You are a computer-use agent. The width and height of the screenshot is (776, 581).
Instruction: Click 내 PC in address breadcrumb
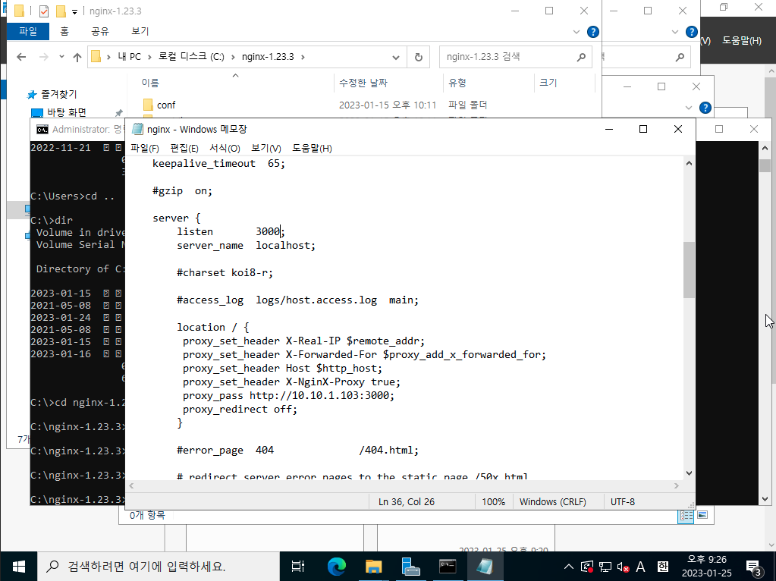pos(129,57)
